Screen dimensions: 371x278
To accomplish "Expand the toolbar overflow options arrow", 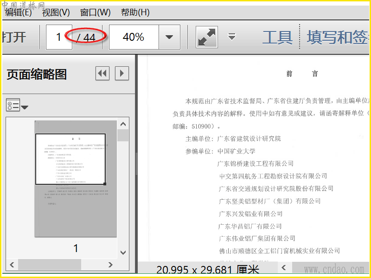I will pos(231,37).
